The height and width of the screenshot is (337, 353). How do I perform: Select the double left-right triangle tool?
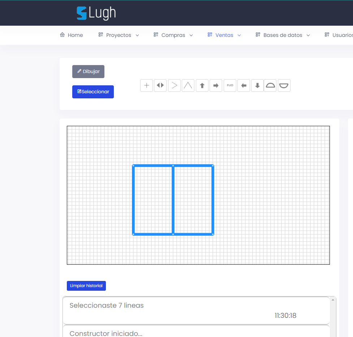(160, 86)
